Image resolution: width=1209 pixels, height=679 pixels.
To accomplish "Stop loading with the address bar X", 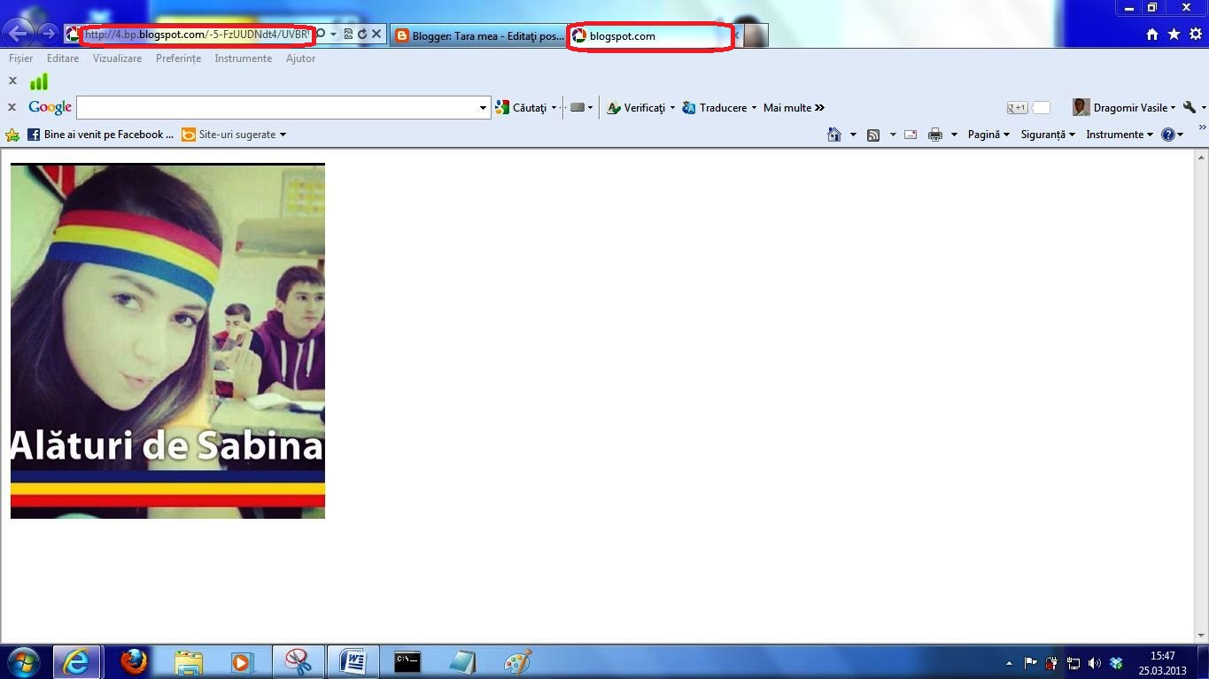I will tap(376, 35).
